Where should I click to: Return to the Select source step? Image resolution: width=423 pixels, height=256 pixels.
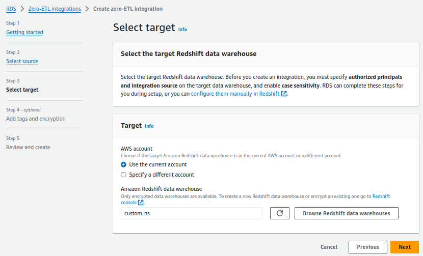(x=22, y=61)
